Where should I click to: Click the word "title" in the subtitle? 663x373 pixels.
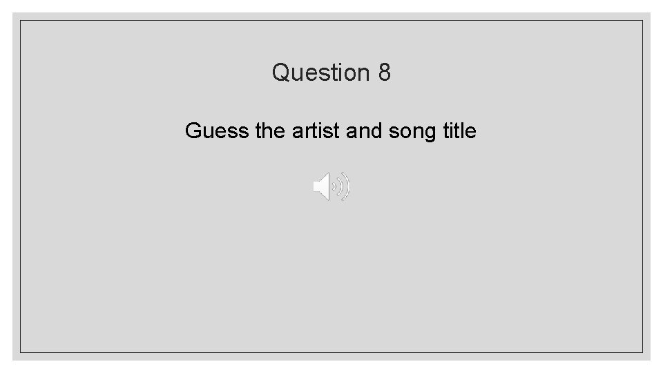[459, 131]
